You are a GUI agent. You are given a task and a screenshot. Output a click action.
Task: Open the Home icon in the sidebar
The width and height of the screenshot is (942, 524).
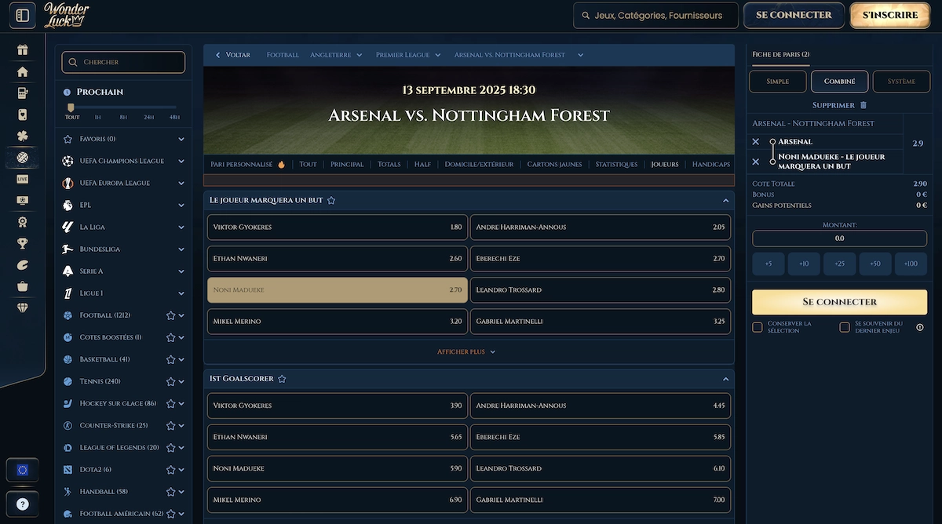tap(22, 71)
